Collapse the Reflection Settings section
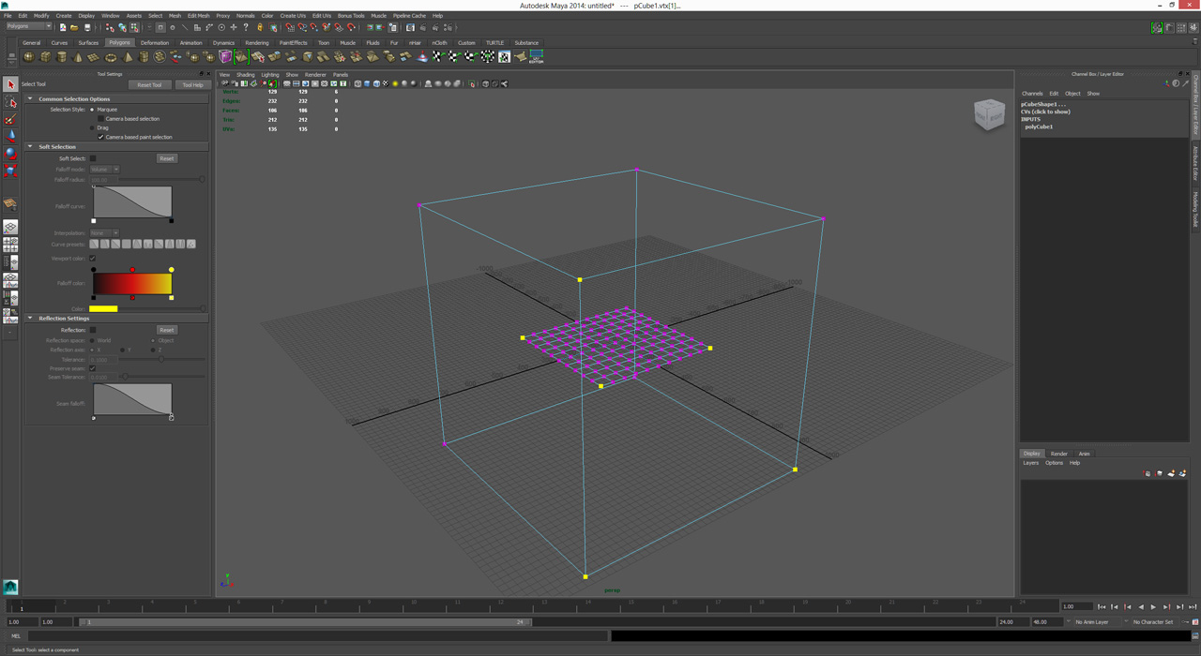Screen dimensions: 1201x656 point(30,318)
